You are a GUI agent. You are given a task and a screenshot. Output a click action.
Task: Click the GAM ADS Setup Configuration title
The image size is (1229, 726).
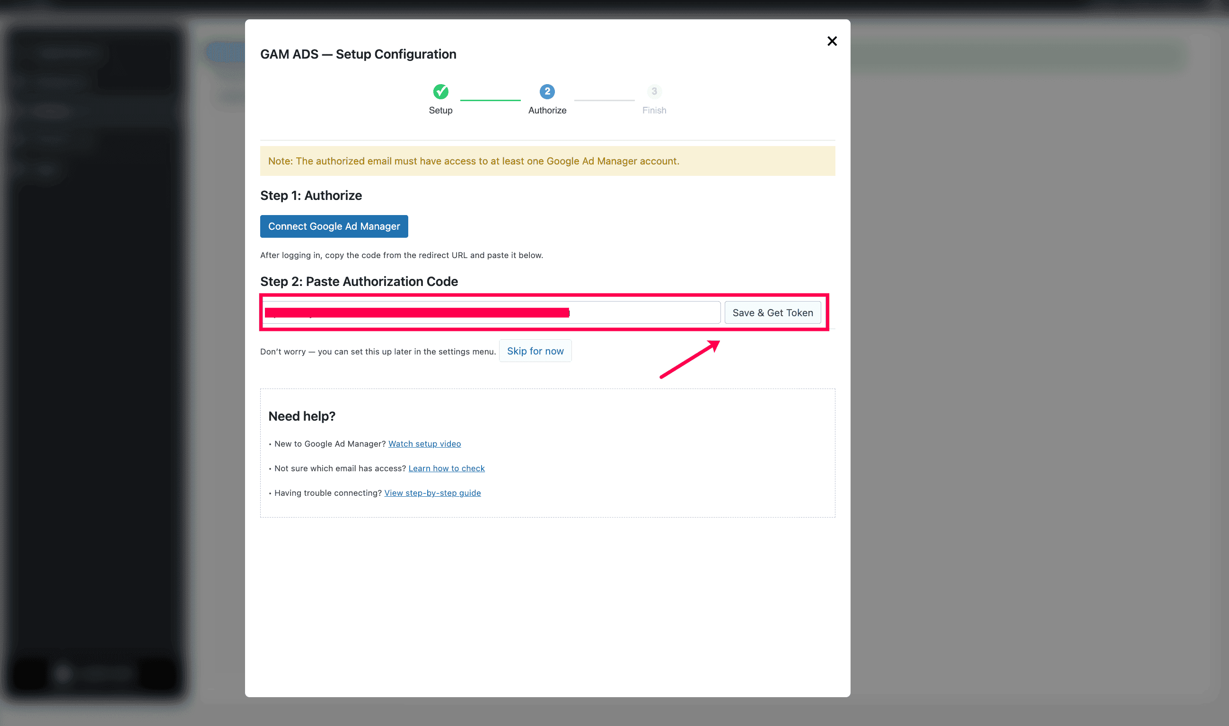[358, 54]
